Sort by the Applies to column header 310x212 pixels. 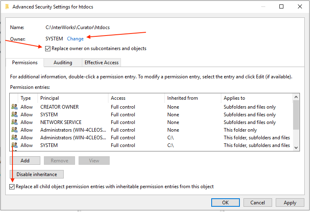tap(257, 98)
